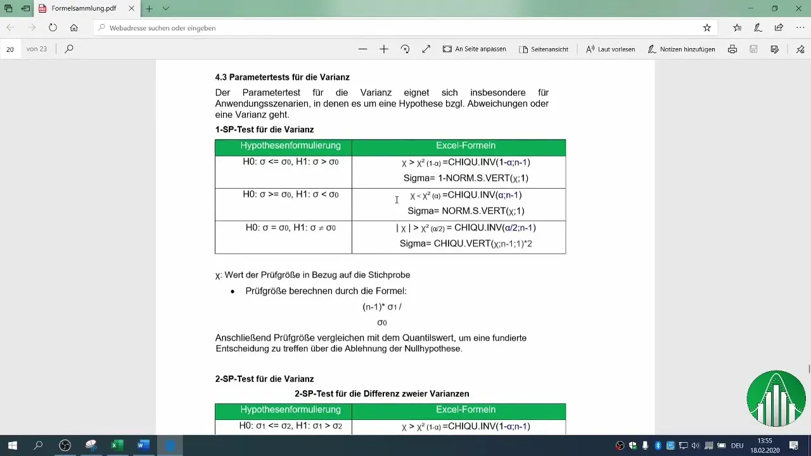Screen dimensions: 811x456
Task: Search within the PDF document
Action: tap(69, 49)
